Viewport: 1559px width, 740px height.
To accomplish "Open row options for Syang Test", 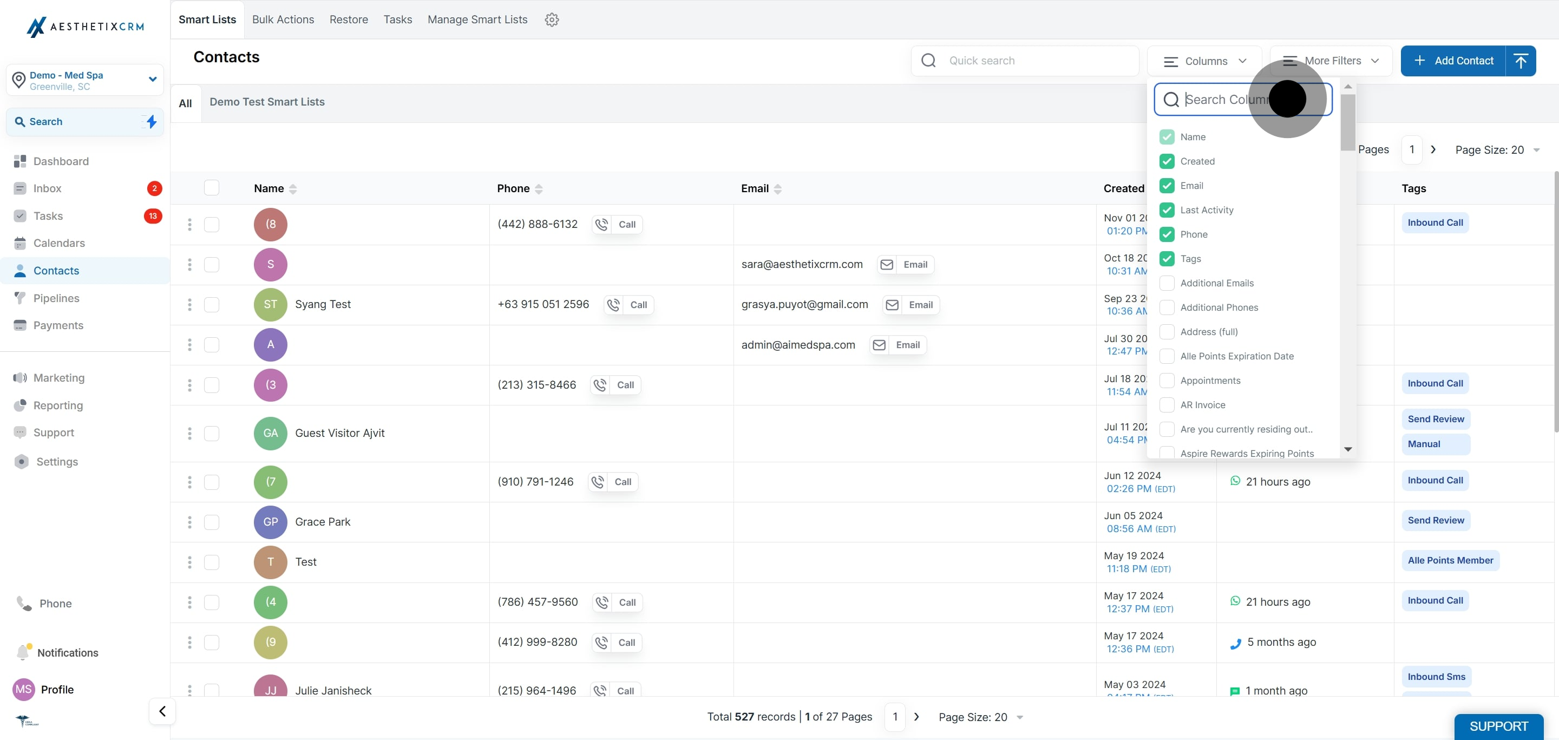I will click(x=189, y=304).
